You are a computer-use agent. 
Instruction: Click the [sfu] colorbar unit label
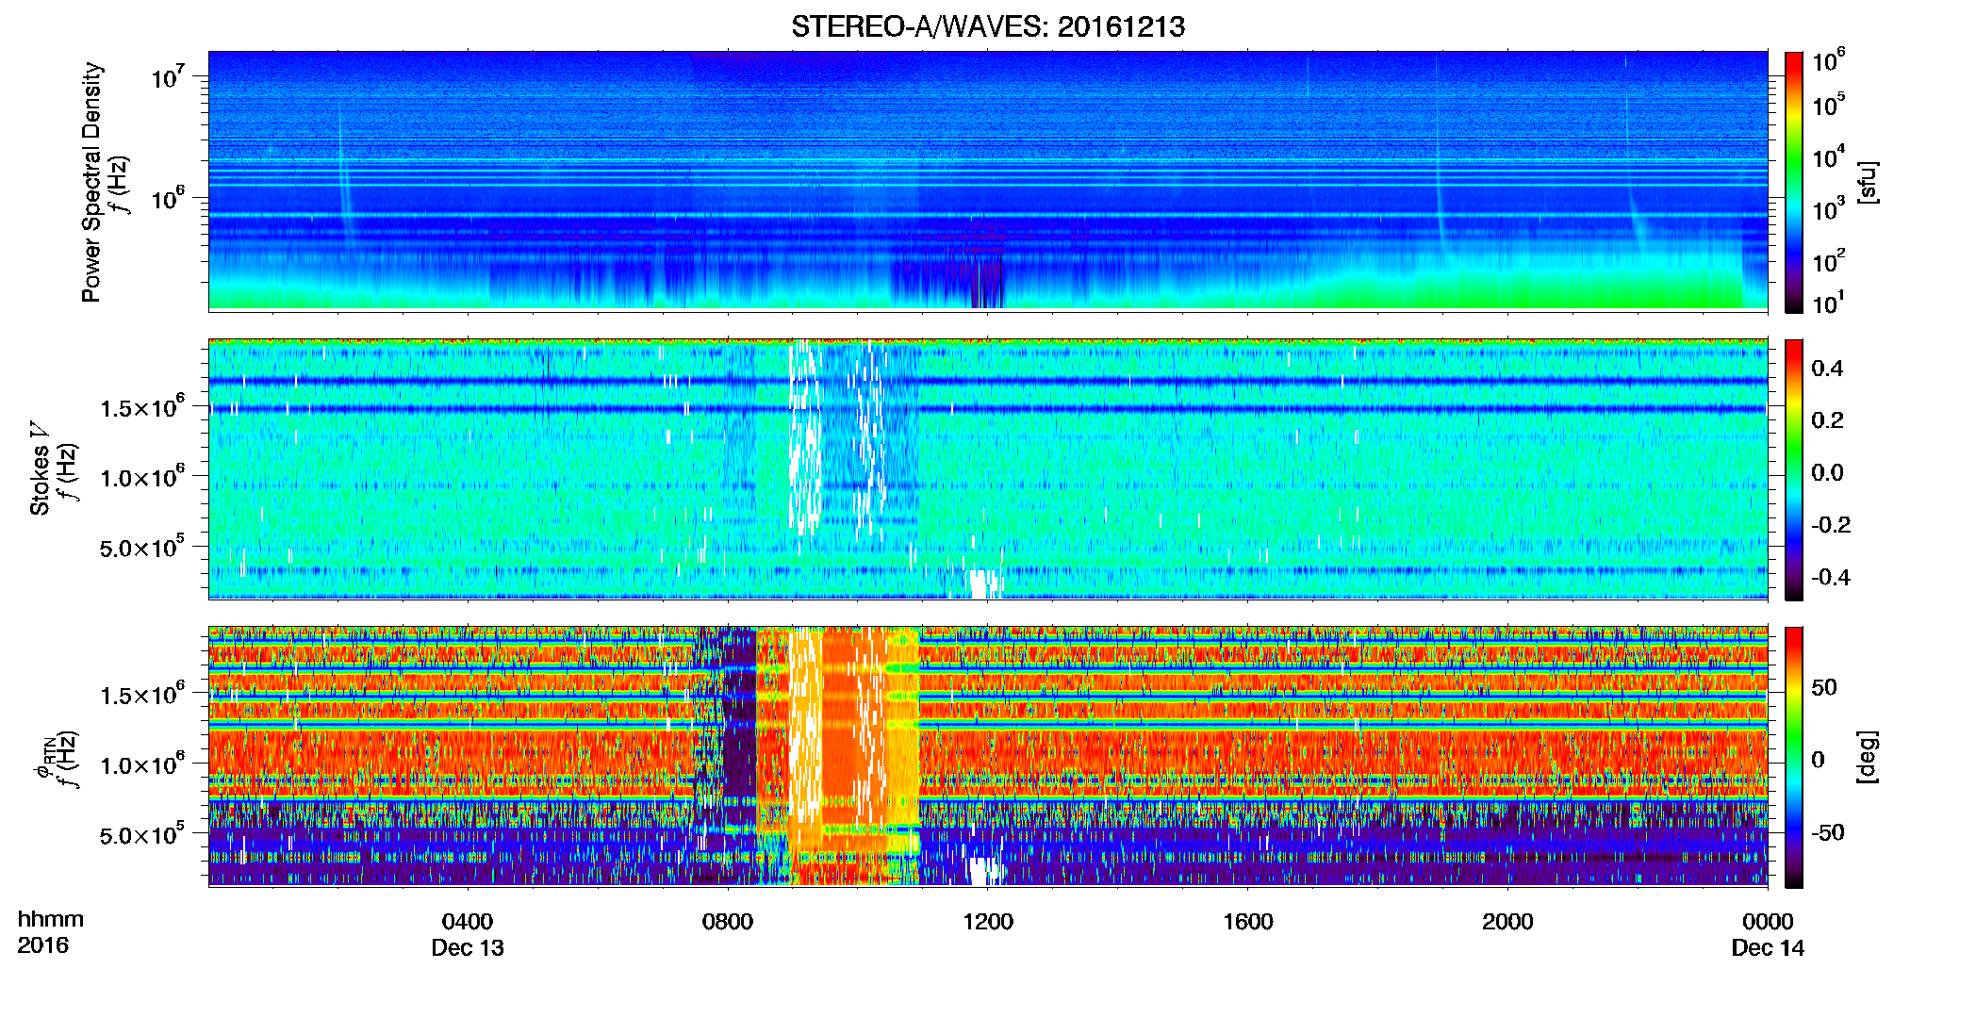click(x=1868, y=183)
